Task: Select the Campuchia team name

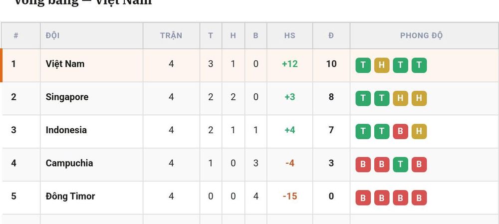Action: 69,163
